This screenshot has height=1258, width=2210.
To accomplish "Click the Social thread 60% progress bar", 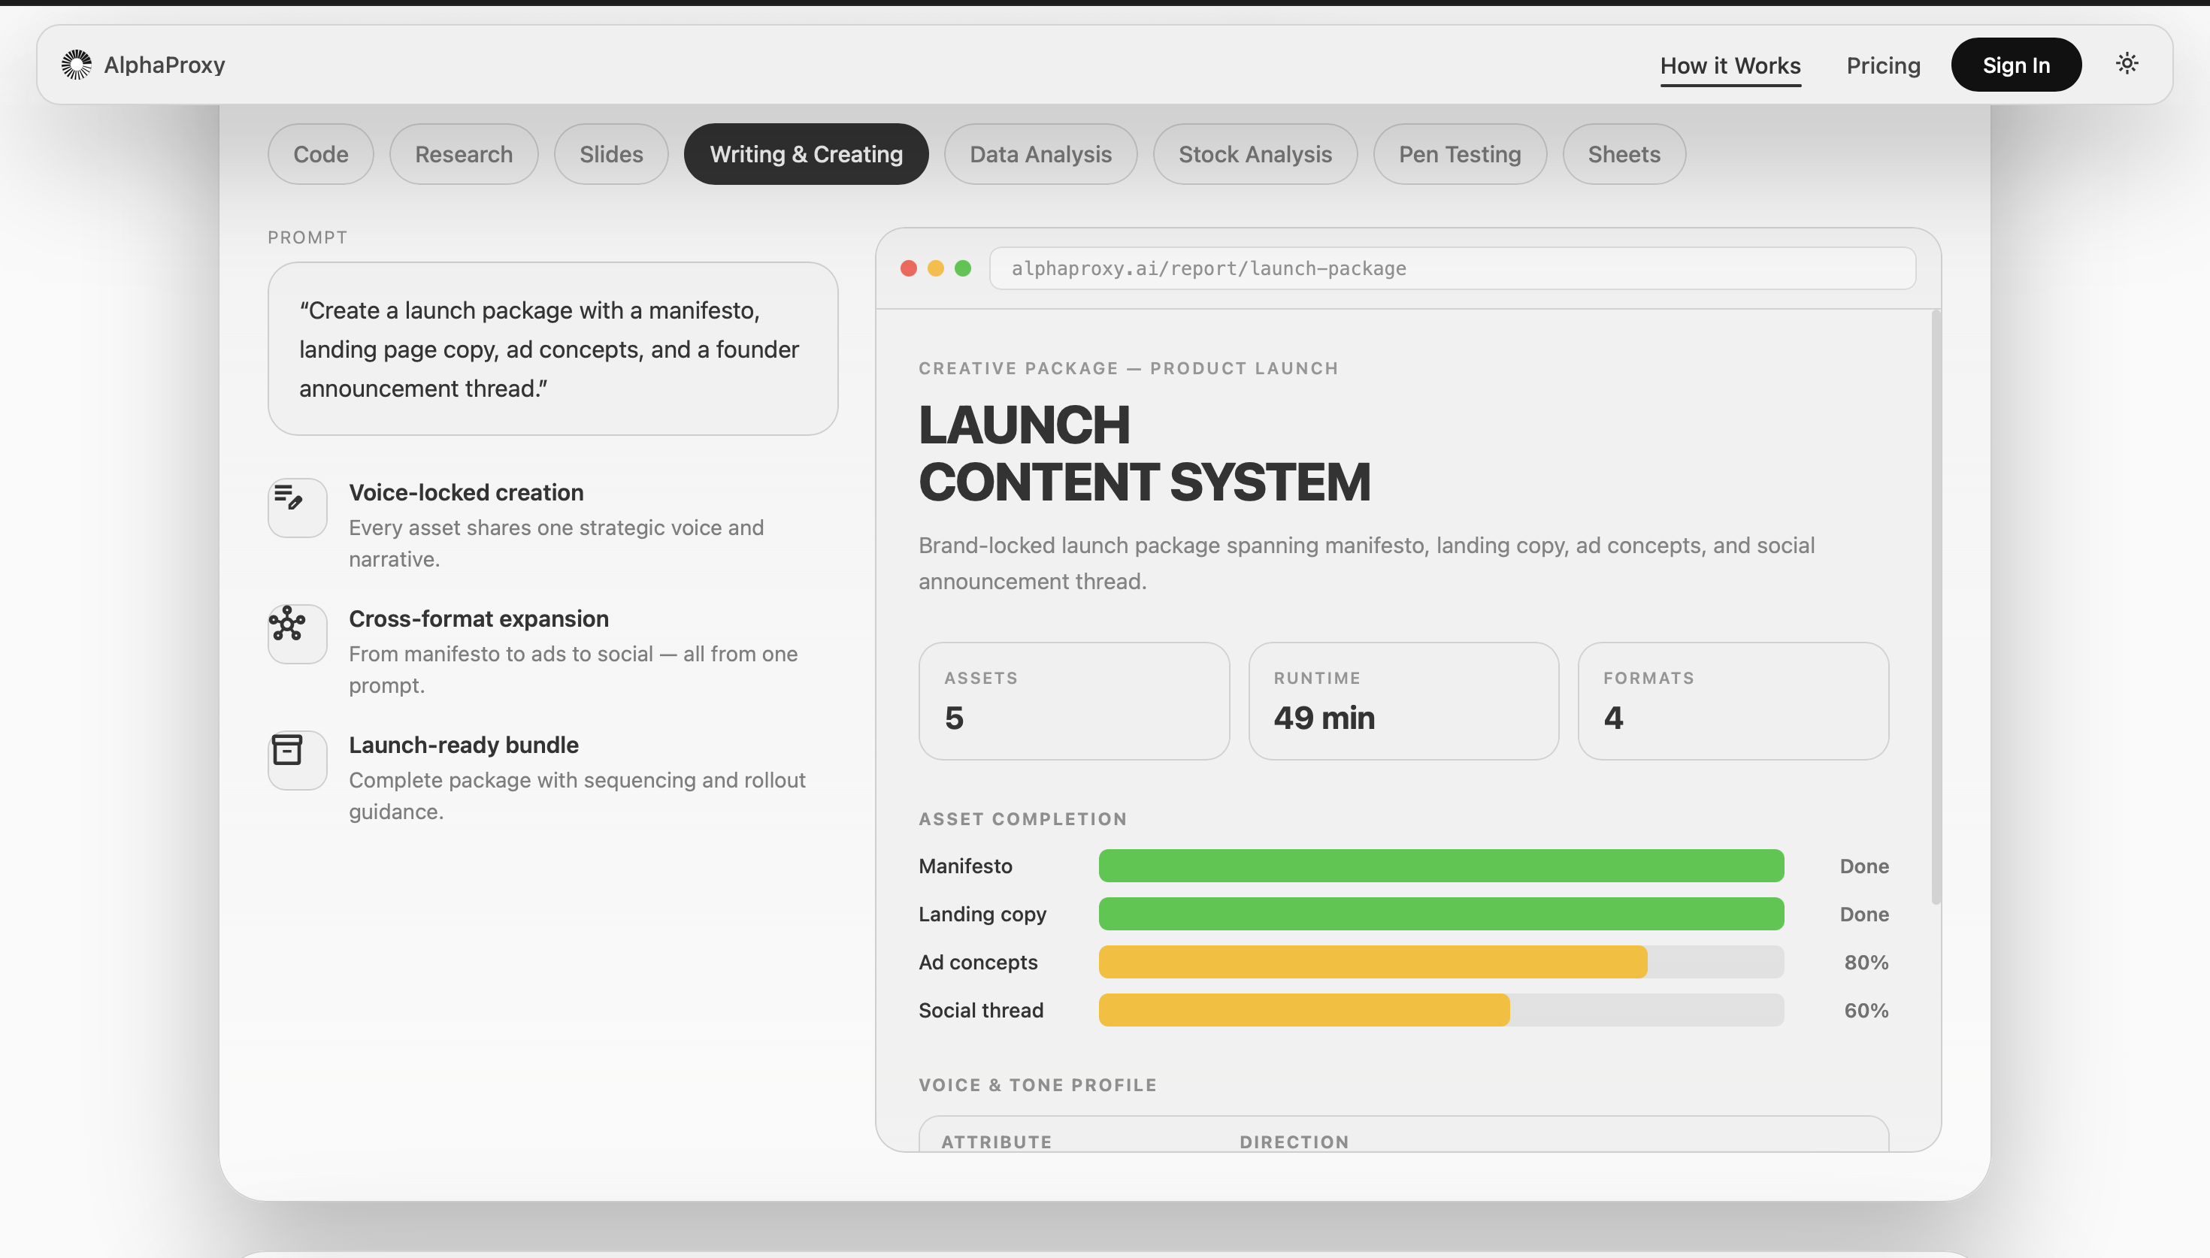I will (1441, 1010).
